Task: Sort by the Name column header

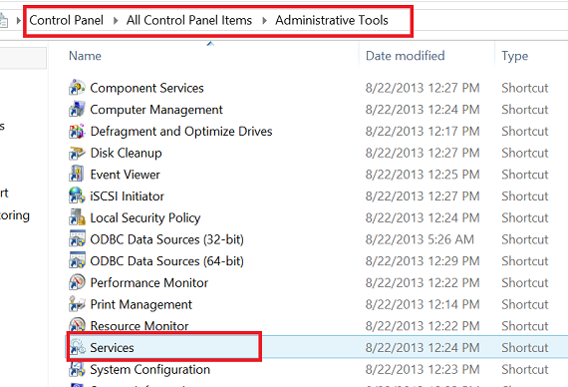Action: [x=85, y=56]
